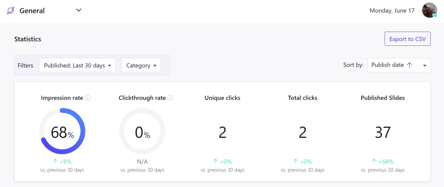
Task: Open the Category filter dropdown
Action: (x=141, y=65)
